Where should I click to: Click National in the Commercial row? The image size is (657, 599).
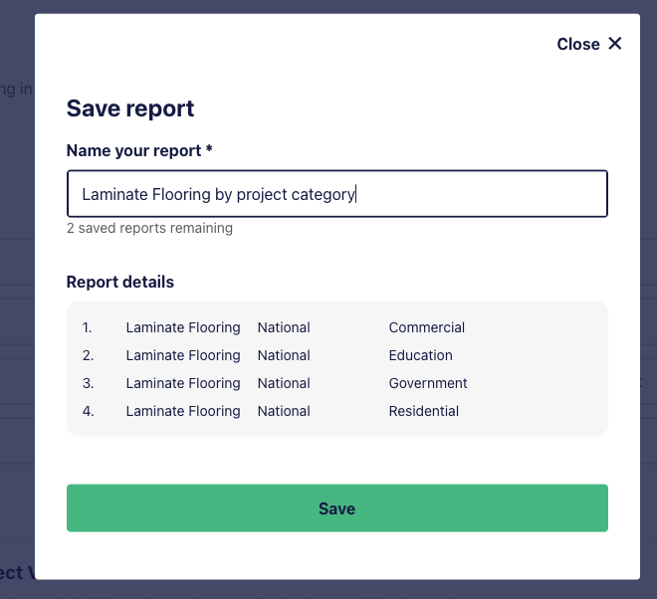(284, 327)
